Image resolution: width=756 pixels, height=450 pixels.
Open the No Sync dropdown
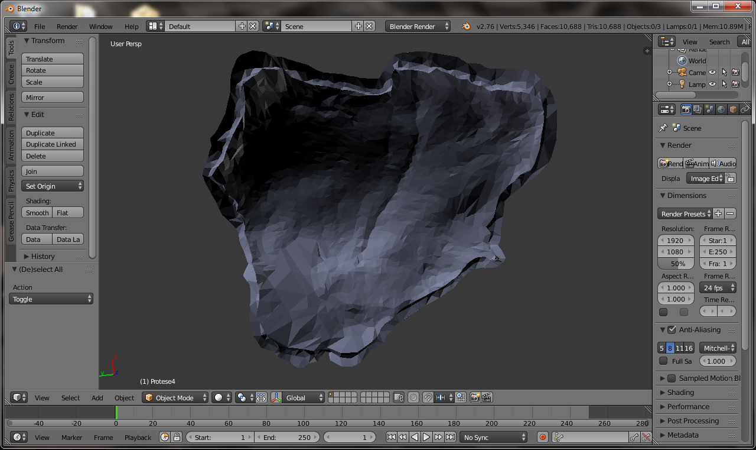click(x=494, y=437)
